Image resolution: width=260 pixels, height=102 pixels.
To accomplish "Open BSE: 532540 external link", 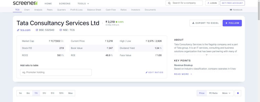I will [x=45, y=30].
